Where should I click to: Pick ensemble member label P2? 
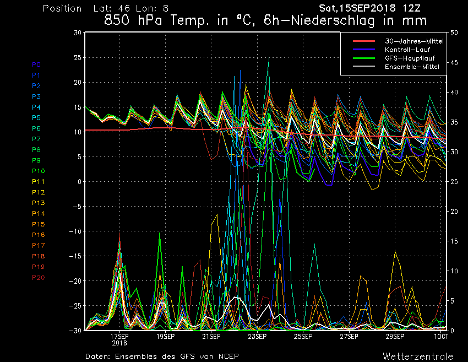pos(36,86)
